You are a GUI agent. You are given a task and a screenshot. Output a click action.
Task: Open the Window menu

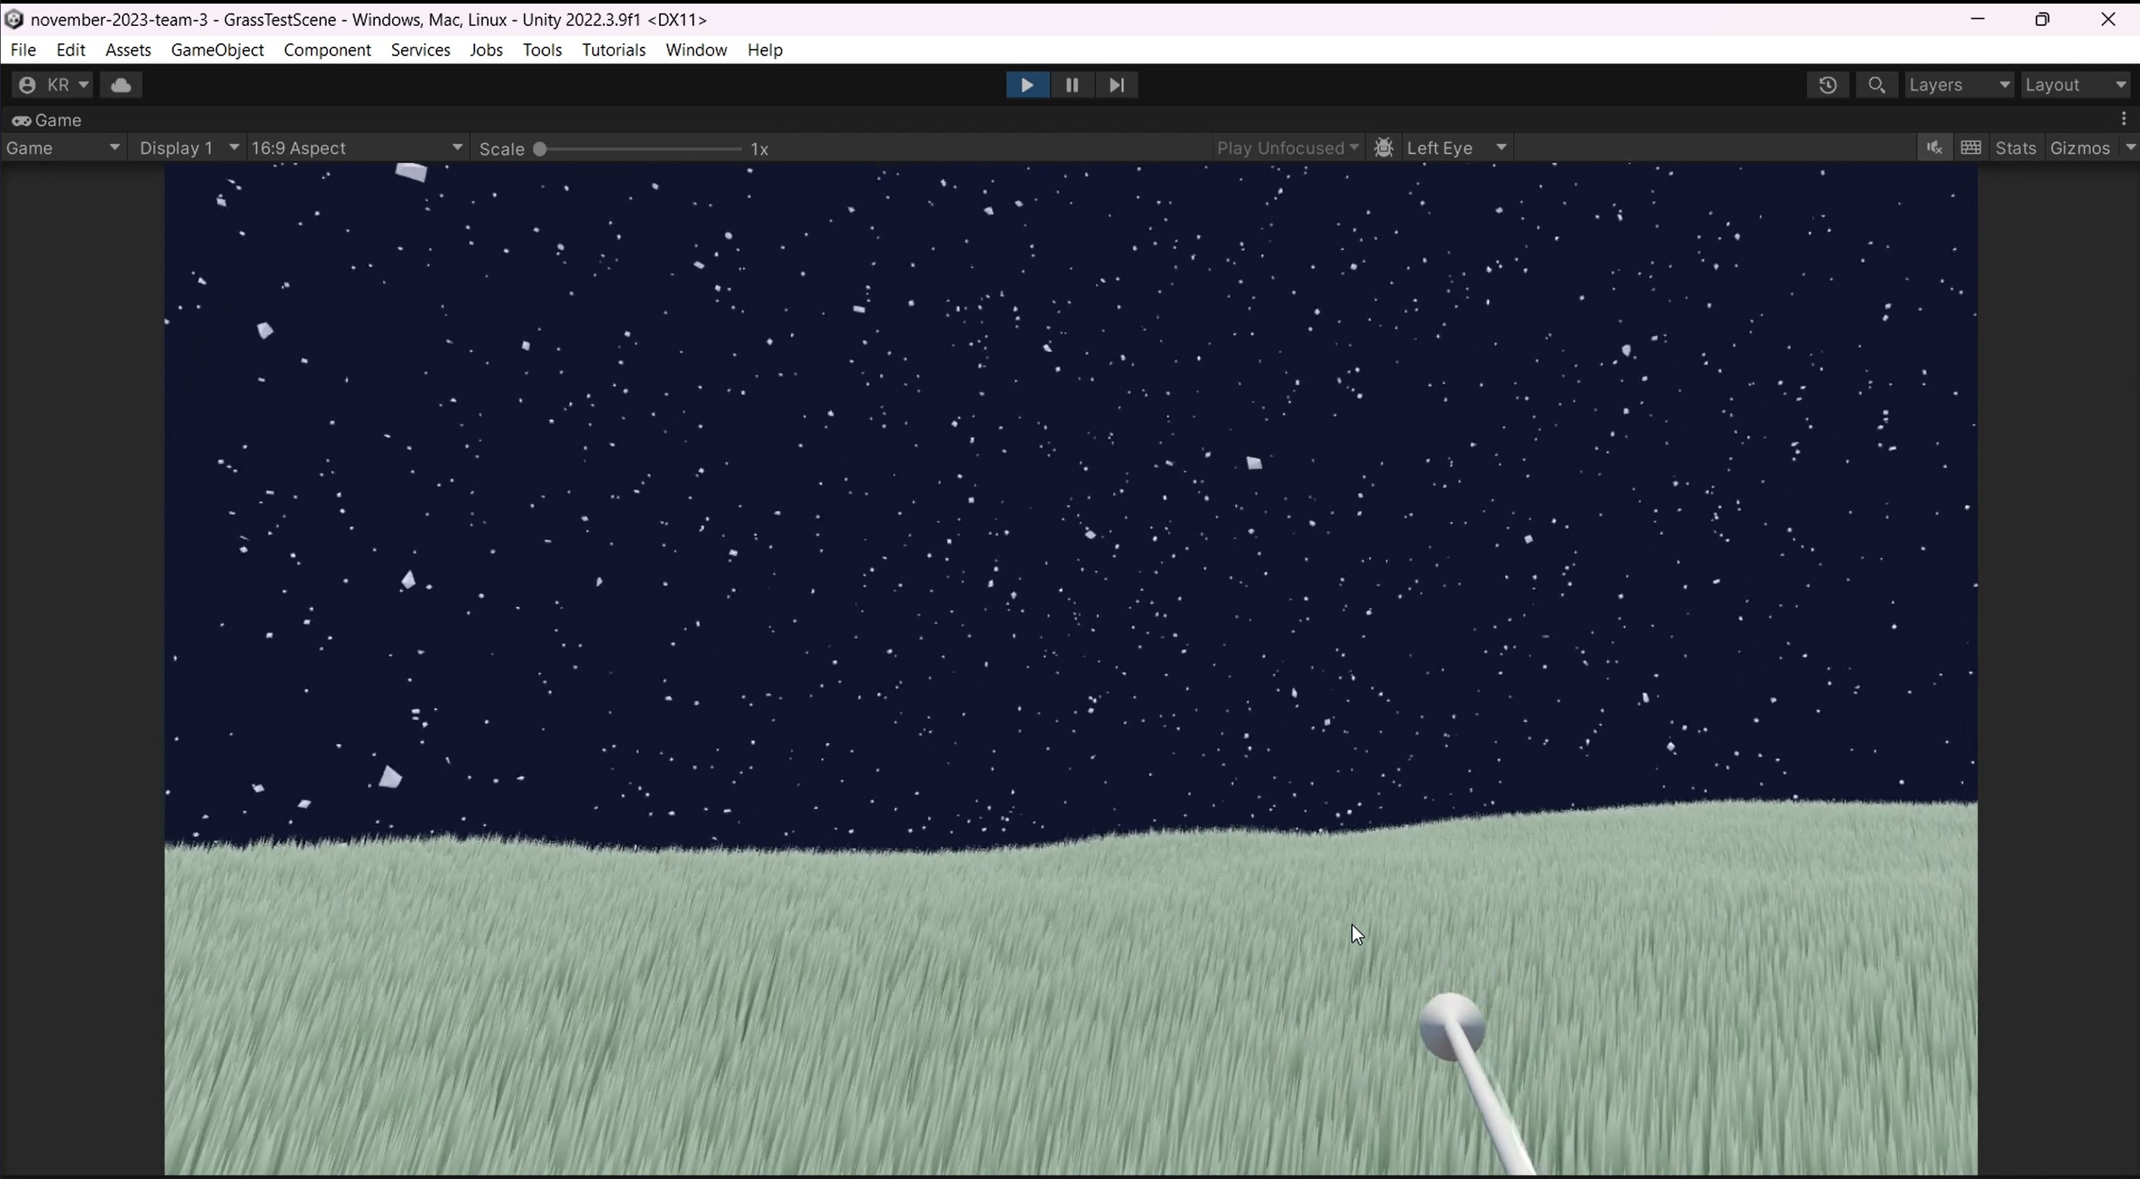695,50
